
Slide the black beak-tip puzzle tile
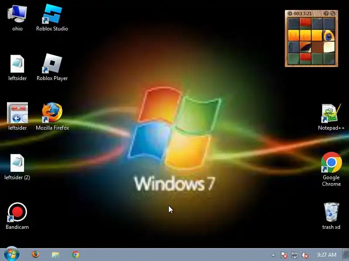305,47
